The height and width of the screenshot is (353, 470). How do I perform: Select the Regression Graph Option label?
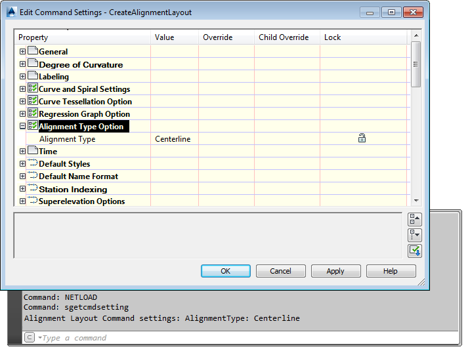pyautogui.click(x=84, y=114)
